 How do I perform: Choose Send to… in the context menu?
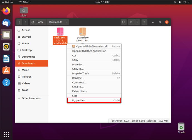(94, 87)
